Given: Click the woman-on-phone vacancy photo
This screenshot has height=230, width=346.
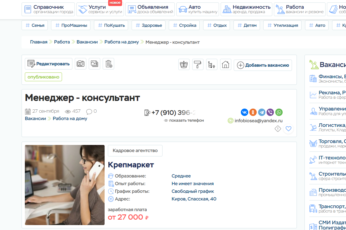Looking at the screenshot, I should point(65,185).
